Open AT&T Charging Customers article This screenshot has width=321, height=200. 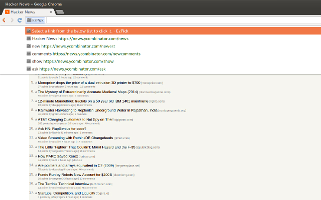coord(76,119)
